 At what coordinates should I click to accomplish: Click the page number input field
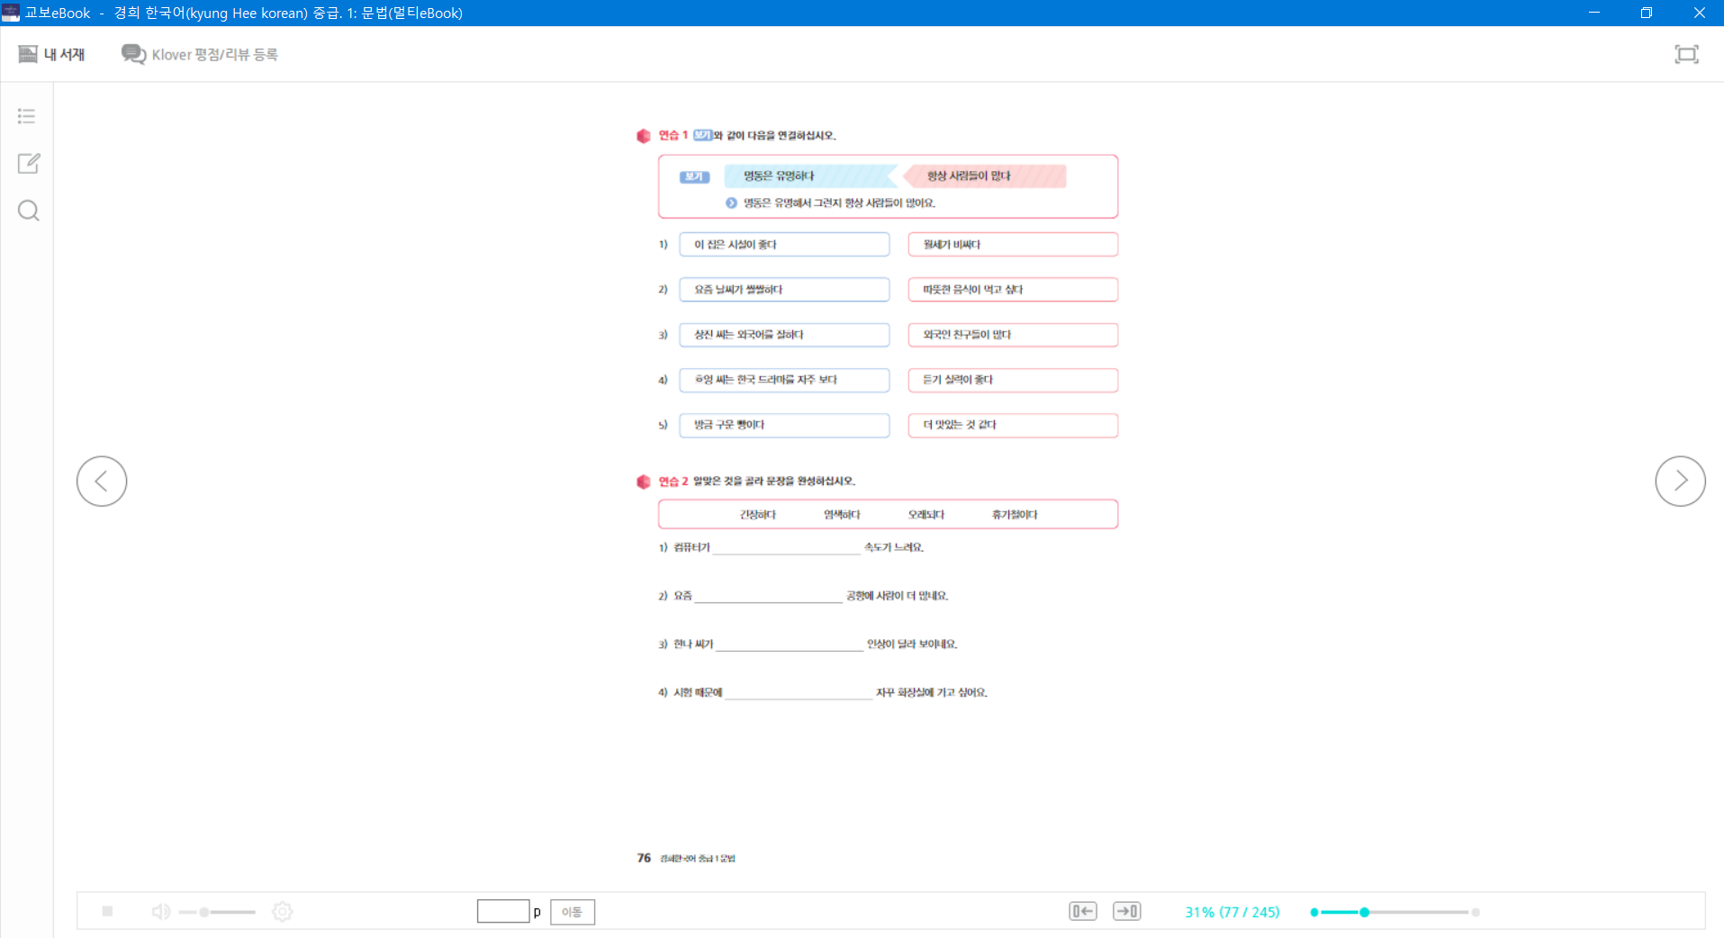[x=502, y=912]
